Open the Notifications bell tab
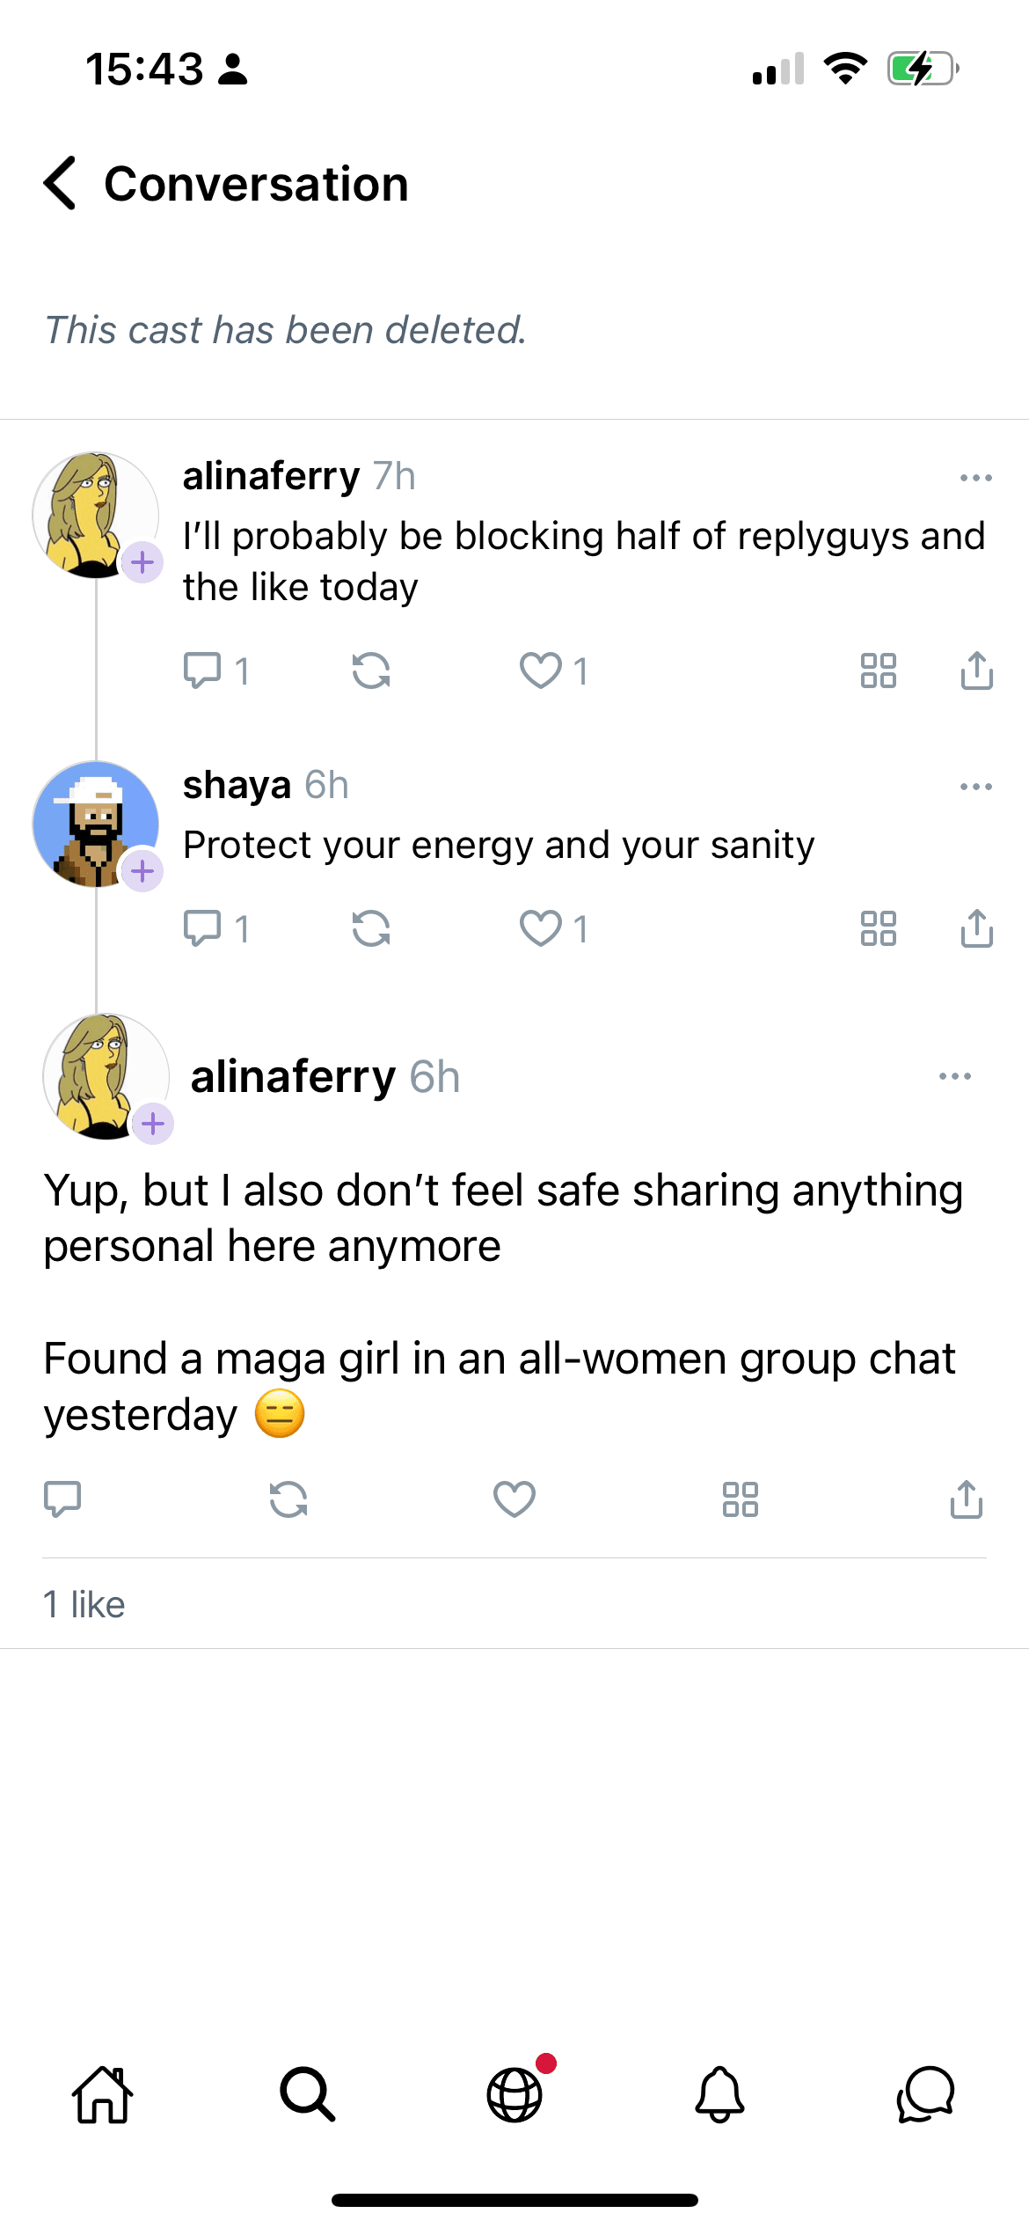This screenshot has width=1029, height=2228. tap(719, 2095)
